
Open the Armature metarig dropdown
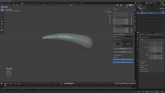pyautogui.click(x=126, y=37)
